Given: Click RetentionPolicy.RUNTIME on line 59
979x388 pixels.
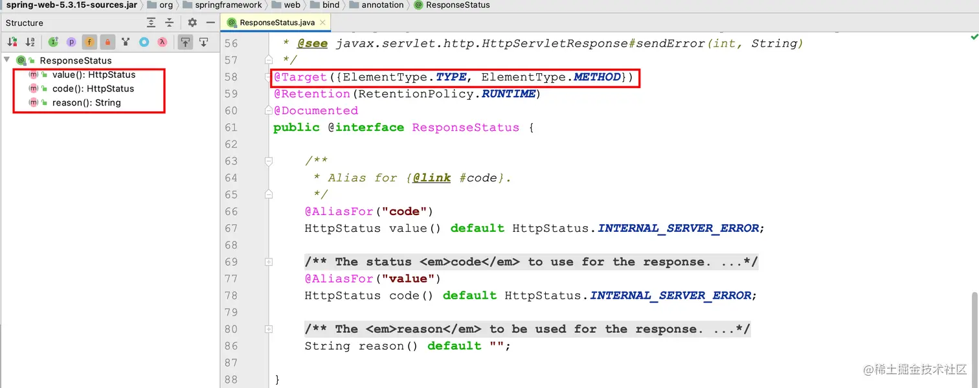Looking at the screenshot, I should coord(447,94).
